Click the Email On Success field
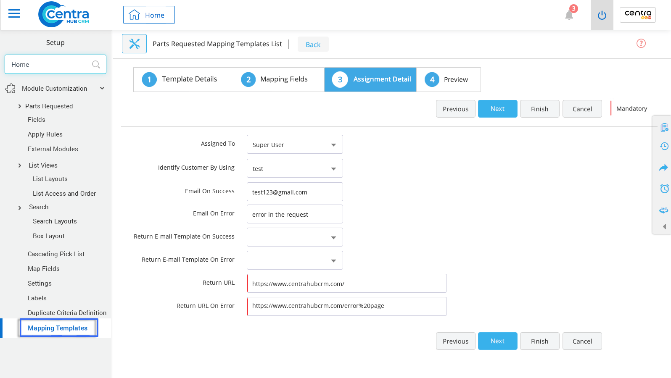 295,192
